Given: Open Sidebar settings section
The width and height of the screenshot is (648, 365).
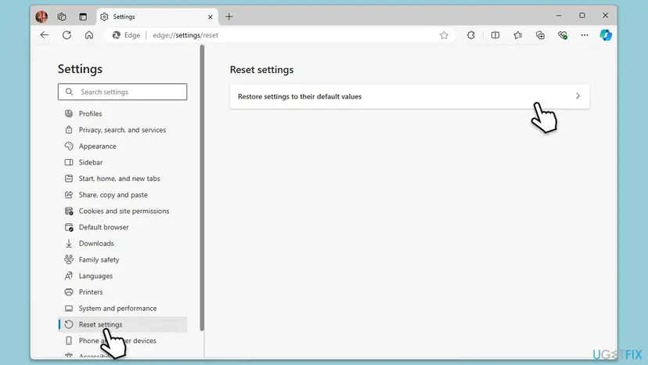Looking at the screenshot, I should tap(122, 162).
